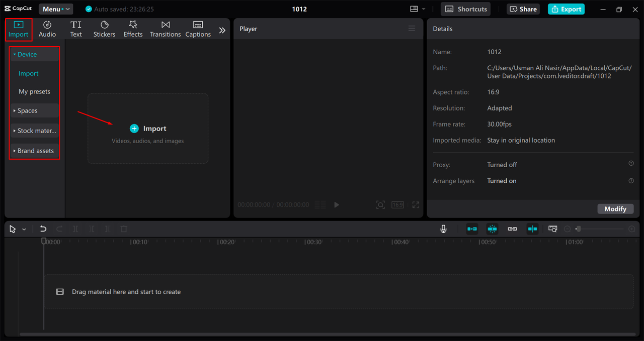Click the CapCut logo
644x341 pixels.
(x=18, y=9)
